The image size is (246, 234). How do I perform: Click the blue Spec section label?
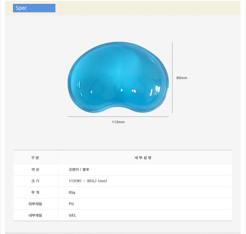point(34,8)
